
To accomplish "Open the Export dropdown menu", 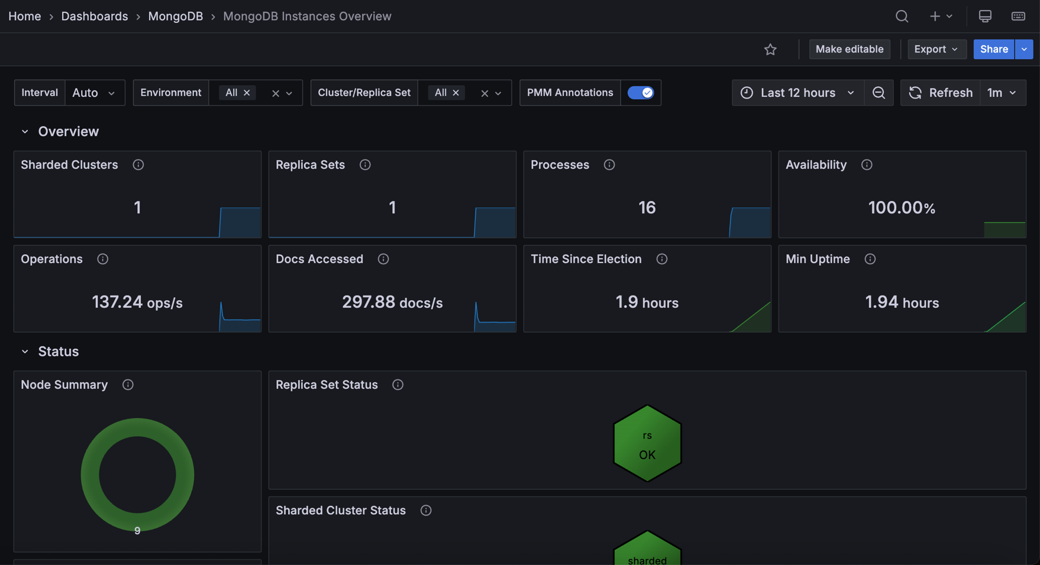I will [x=936, y=50].
